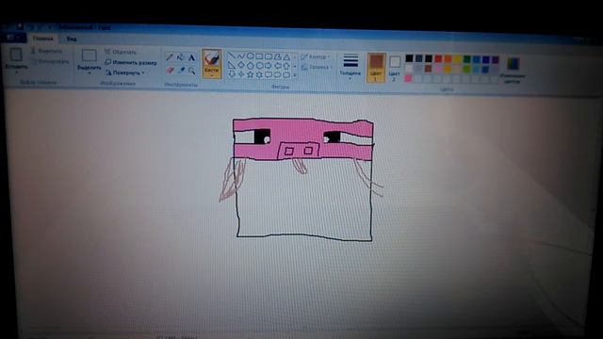Click the Copy (Копировать) button
This screenshot has height=339, width=603.
tap(50, 61)
